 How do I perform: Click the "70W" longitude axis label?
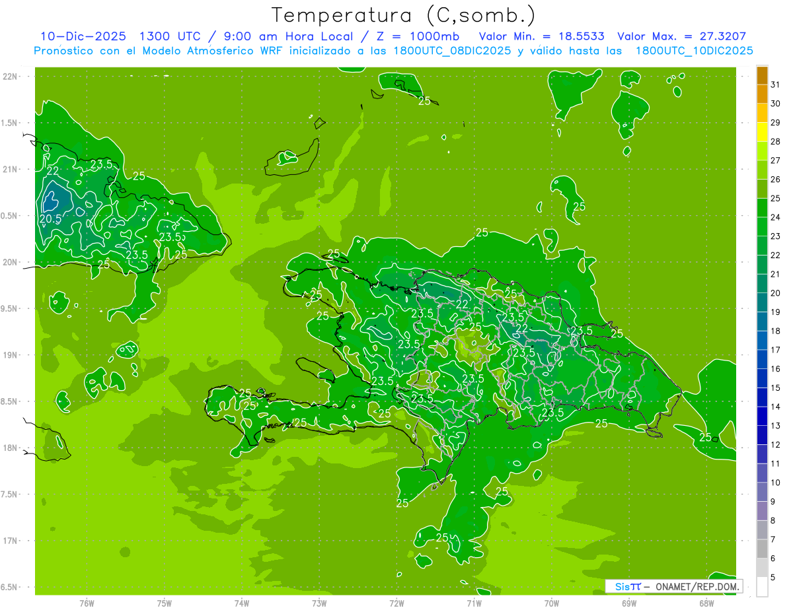[x=552, y=603]
